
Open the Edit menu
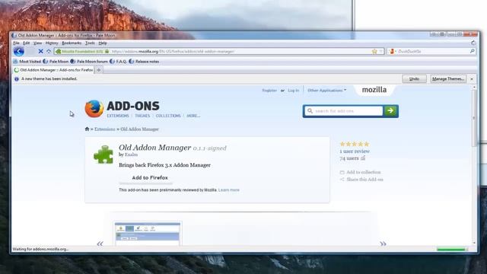pos(27,43)
